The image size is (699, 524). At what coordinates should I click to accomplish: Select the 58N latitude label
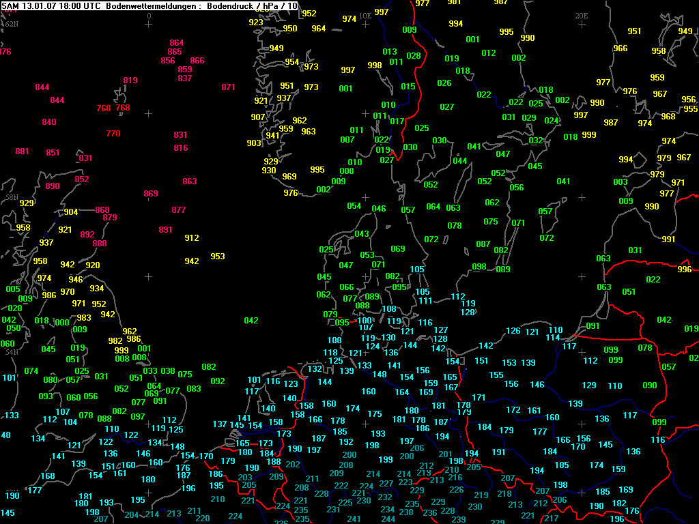click(x=12, y=197)
